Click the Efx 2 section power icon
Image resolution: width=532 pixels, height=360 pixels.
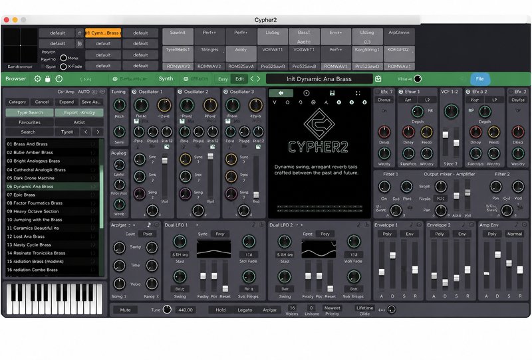[x=468, y=92]
